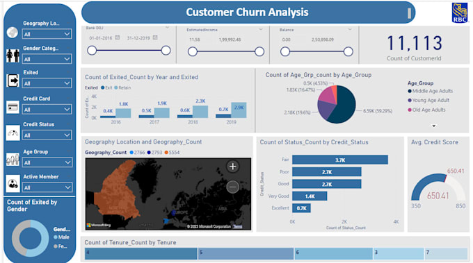Viewport: 473px width, 263px height.
Task: Click the maximum income value 1,99,992.48
Action: (x=230, y=40)
